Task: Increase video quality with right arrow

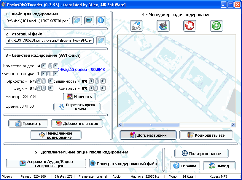Action: 55,66
